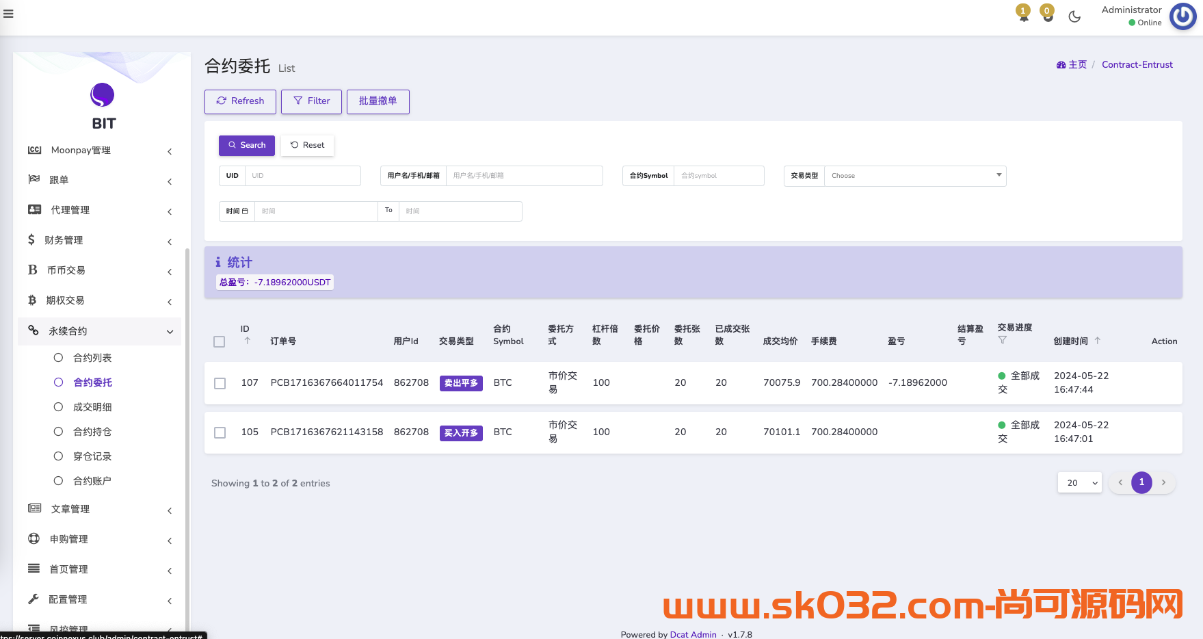Viewport: 1203px width, 639px height.
Task: Expand 财务管理 chevron
Action: 170,242
